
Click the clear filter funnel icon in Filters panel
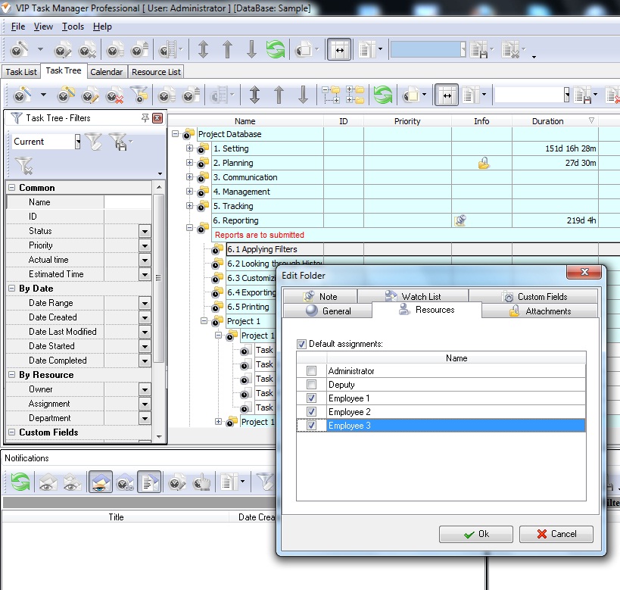coord(24,165)
